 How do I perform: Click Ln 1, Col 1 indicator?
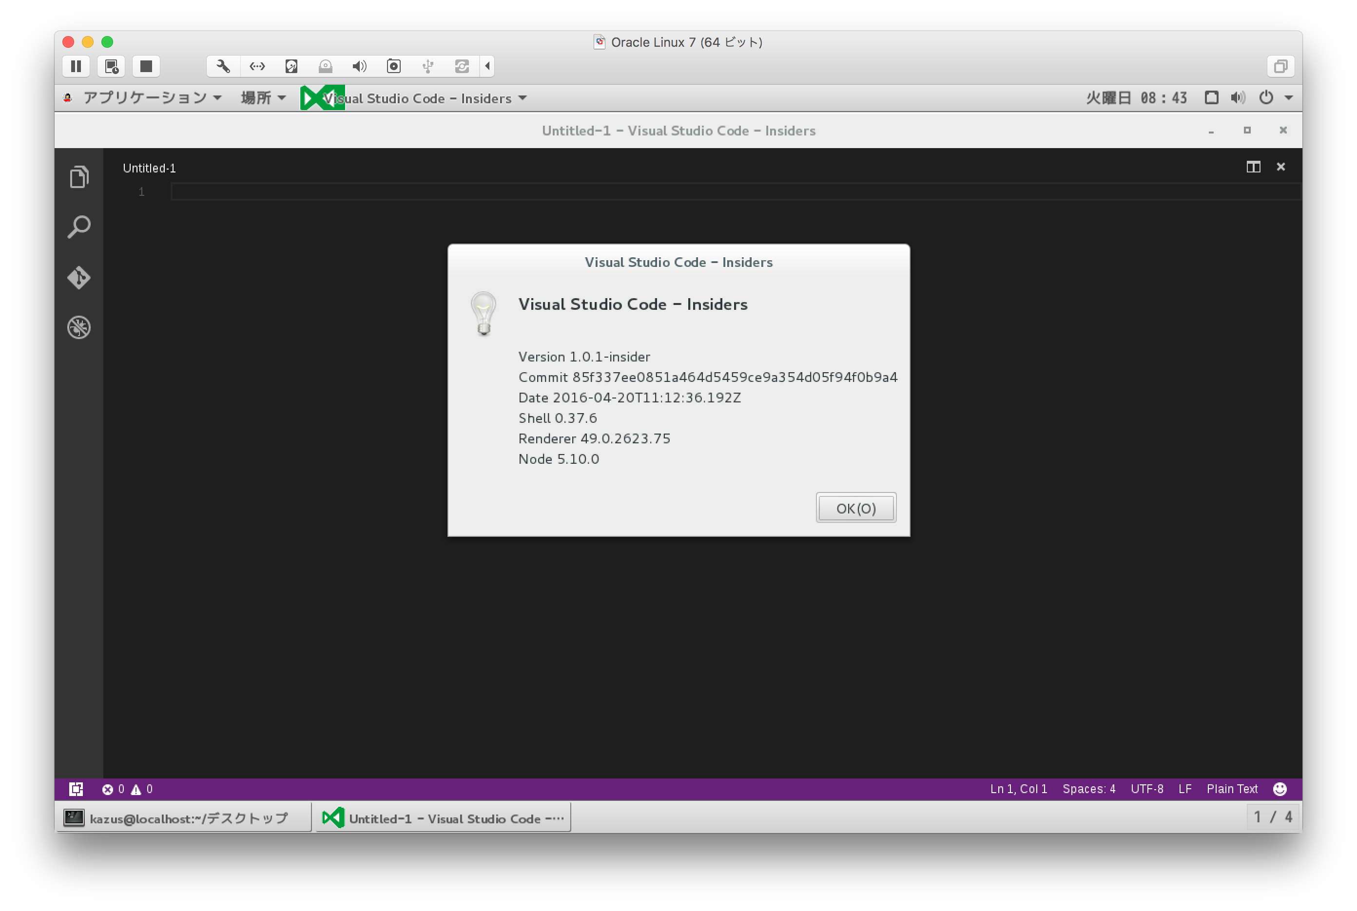coord(1018,789)
